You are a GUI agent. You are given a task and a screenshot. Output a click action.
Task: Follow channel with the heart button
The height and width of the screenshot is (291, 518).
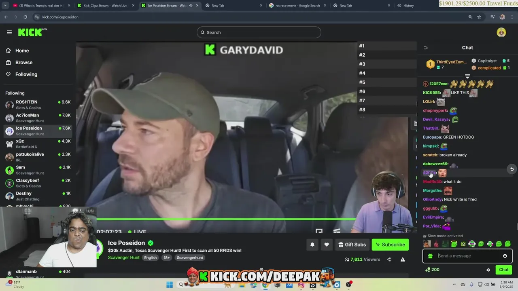coord(327,245)
